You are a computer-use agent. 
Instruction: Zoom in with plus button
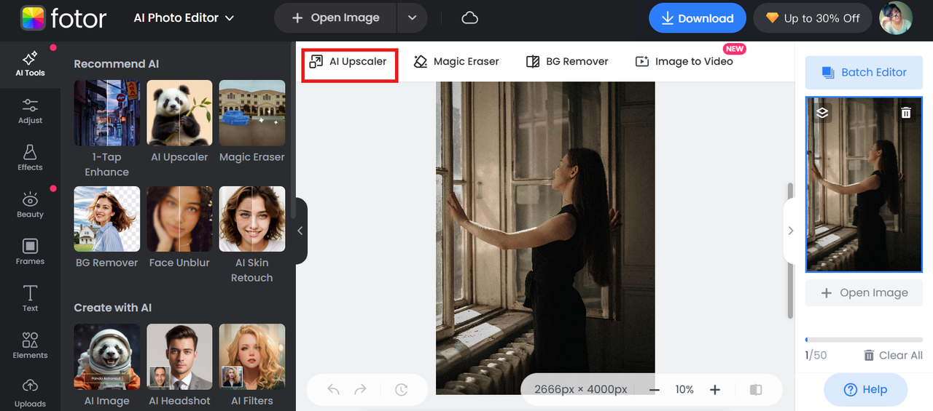pyautogui.click(x=715, y=390)
